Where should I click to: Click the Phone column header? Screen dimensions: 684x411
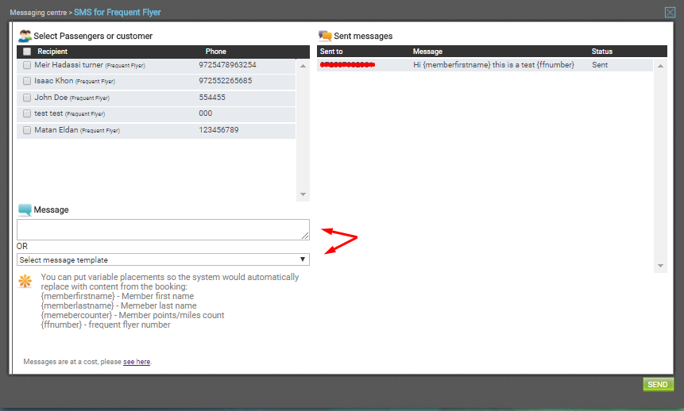click(x=216, y=52)
